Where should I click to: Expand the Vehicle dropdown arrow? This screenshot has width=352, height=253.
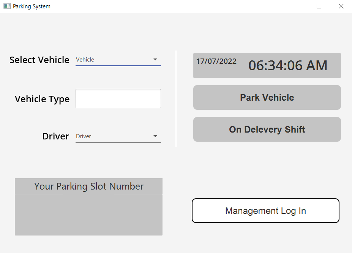click(x=155, y=60)
